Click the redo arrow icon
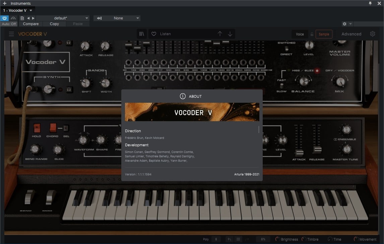 247,239
